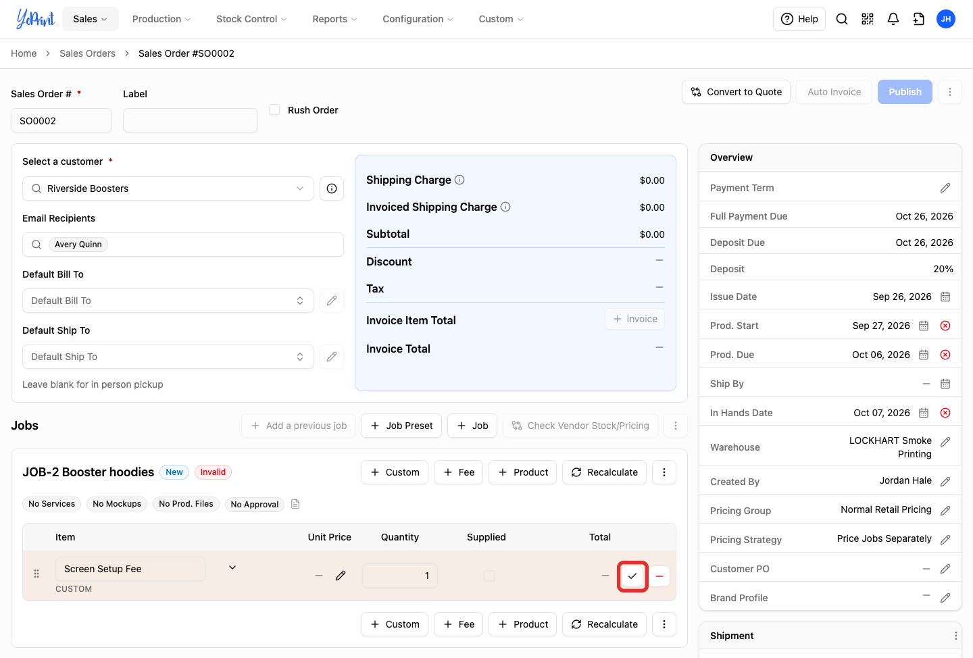Click the document export icon in header

tap(919, 19)
